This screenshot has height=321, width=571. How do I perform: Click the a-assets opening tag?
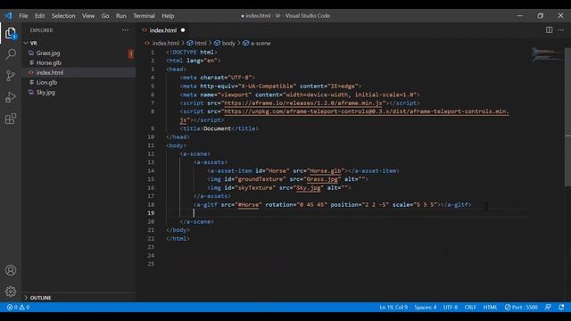coord(211,162)
